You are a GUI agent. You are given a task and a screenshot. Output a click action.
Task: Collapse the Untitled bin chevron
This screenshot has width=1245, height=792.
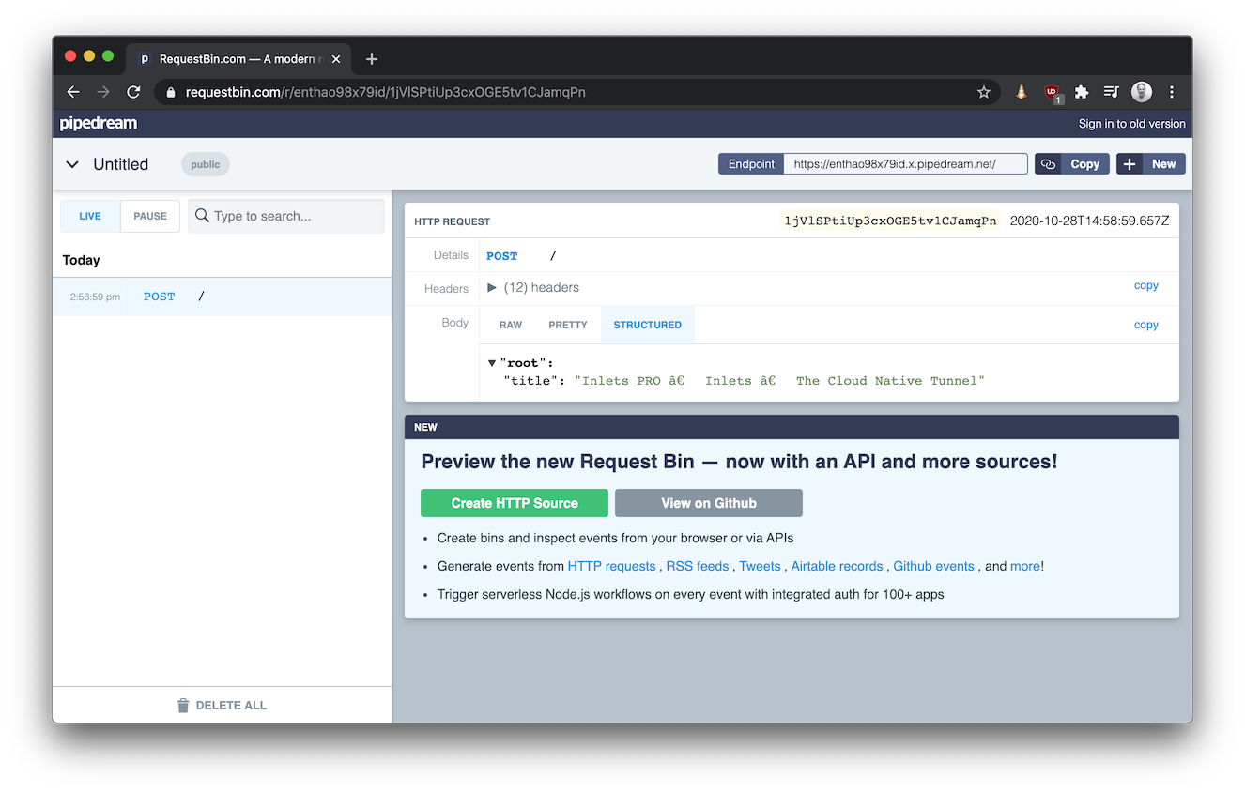coord(72,164)
